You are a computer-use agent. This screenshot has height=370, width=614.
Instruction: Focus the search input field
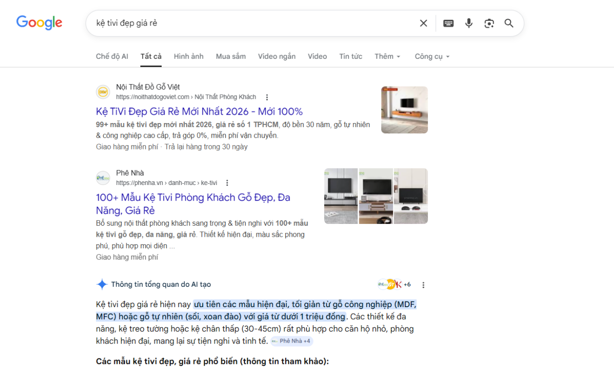250,23
